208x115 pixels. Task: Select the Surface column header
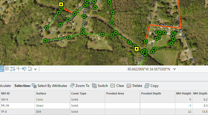(x=52, y=93)
